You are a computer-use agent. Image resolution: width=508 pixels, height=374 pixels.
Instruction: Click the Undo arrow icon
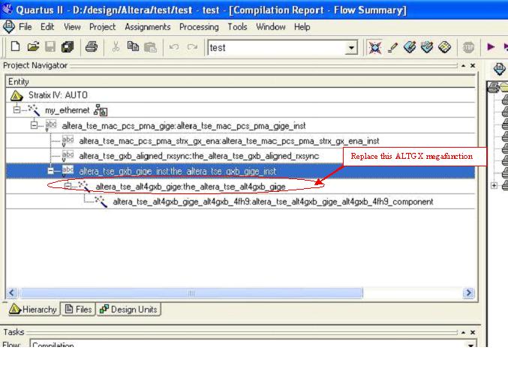click(x=174, y=47)
